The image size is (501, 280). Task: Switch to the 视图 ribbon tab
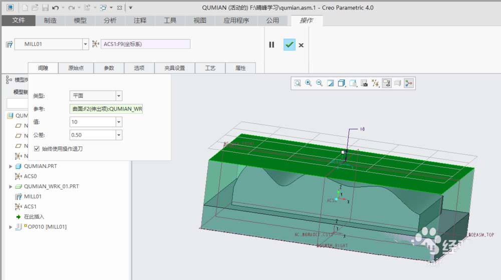coord(200,20)
